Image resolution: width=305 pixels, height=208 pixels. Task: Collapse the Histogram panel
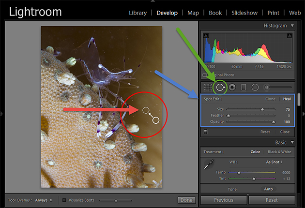click(292, 26)
